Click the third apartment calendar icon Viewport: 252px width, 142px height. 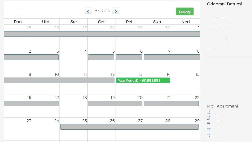(x=208, y=124)
